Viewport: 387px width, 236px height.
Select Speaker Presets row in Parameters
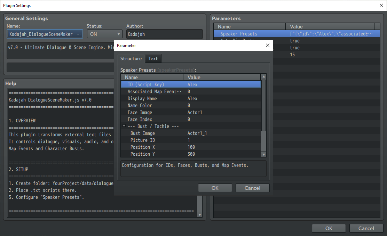[297, 33]
